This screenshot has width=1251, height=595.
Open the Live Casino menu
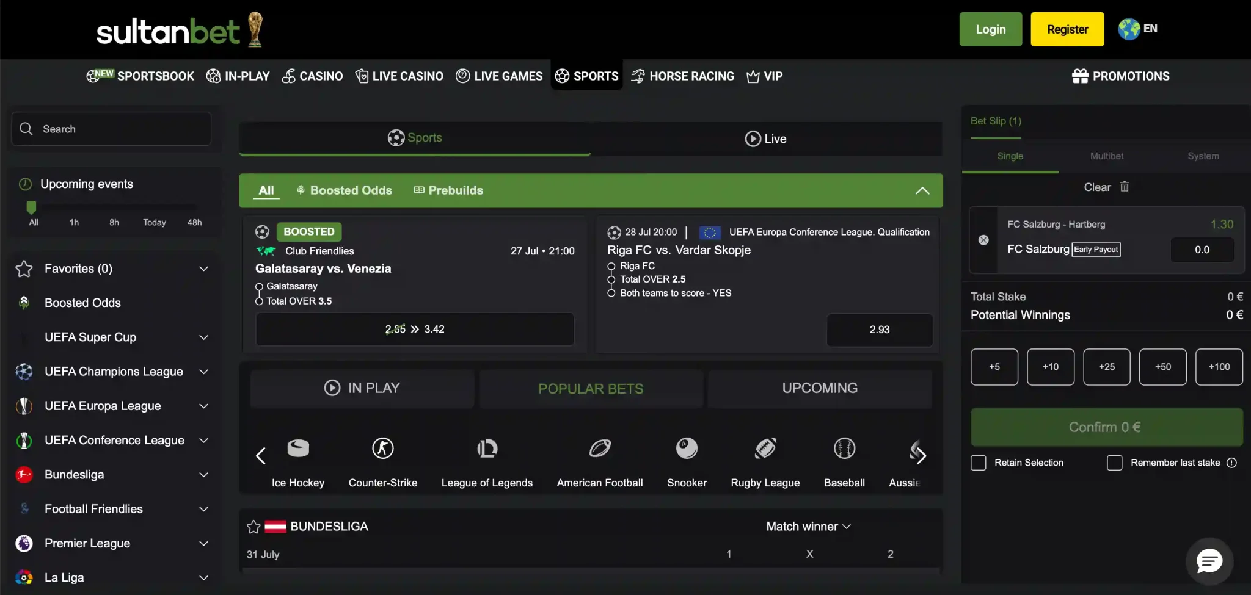399,76
